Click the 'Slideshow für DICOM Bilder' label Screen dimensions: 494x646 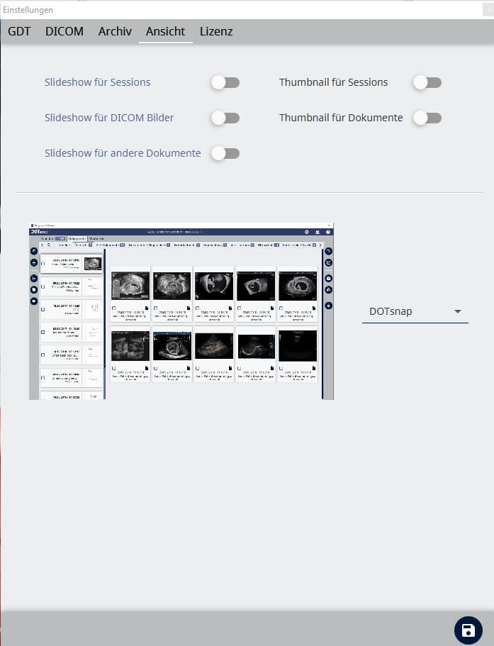pos(109,118)
